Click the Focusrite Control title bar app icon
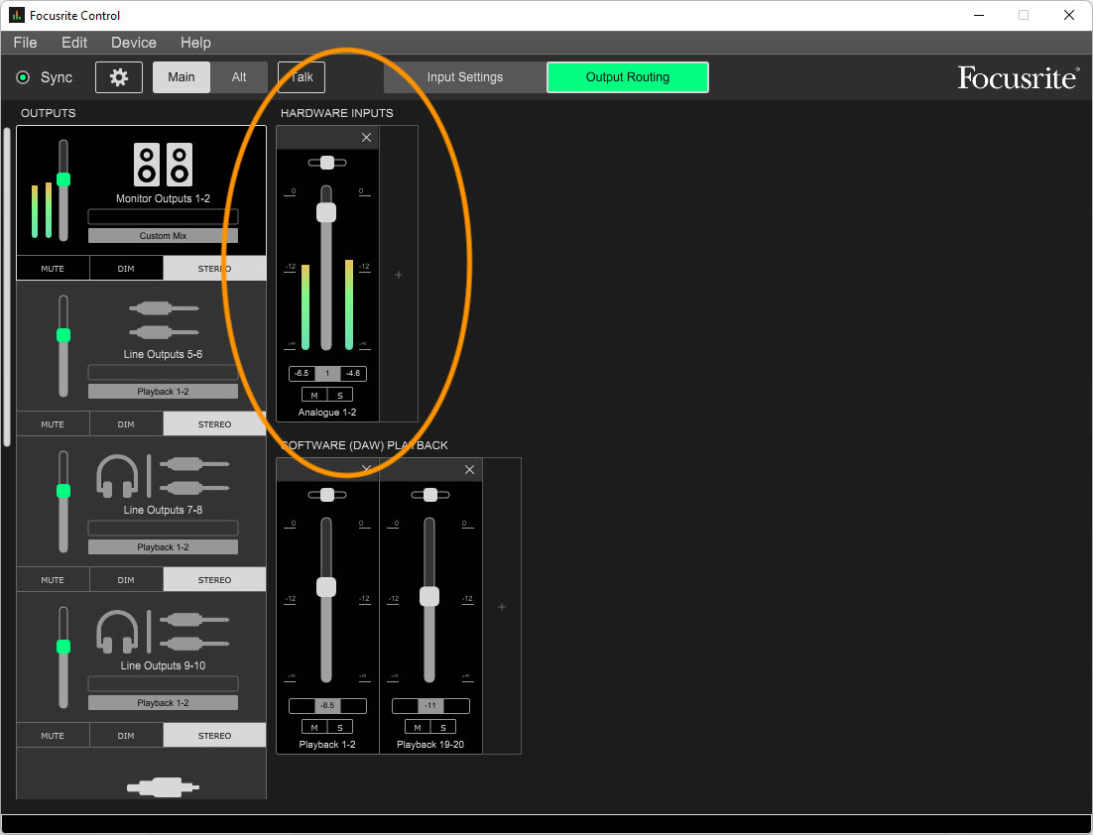Image resolution: width=1093 pixels, height=835 pixels. pos(17,15)
